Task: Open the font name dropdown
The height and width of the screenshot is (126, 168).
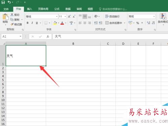Action: coord(57,16)
